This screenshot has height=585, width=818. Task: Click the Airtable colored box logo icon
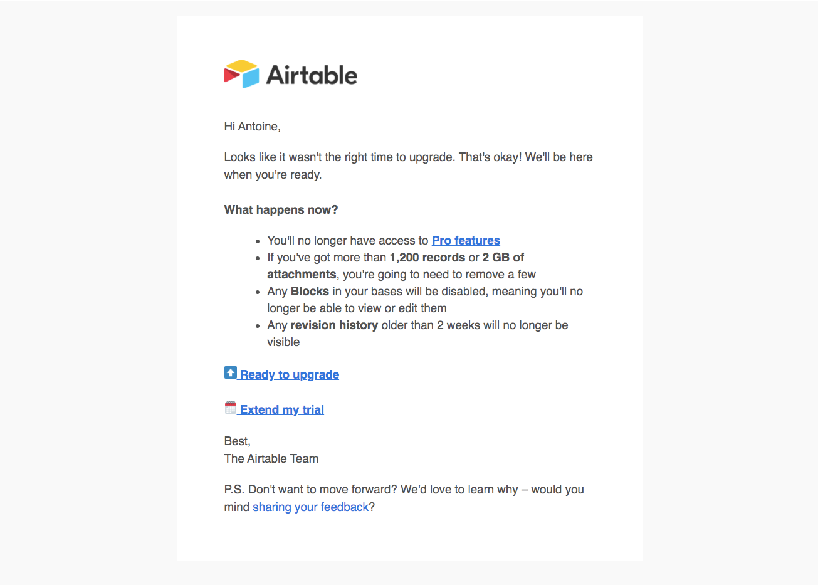tap(242, 74)
